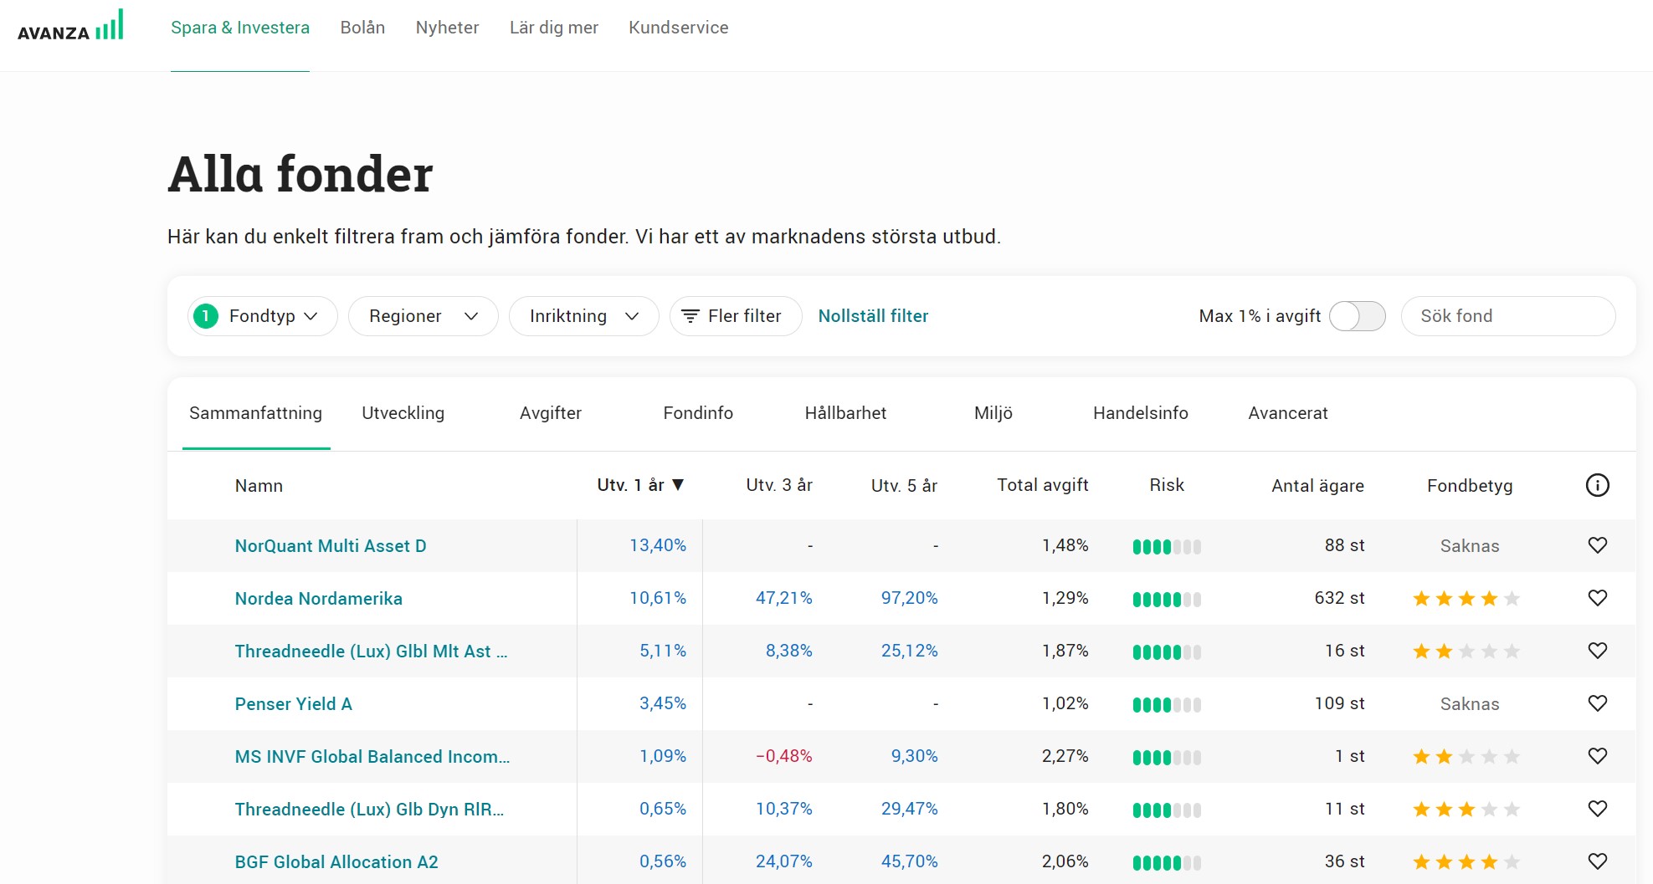Sort by Utv. 3 år column
1653x884 pixels.
pos(779,485)
